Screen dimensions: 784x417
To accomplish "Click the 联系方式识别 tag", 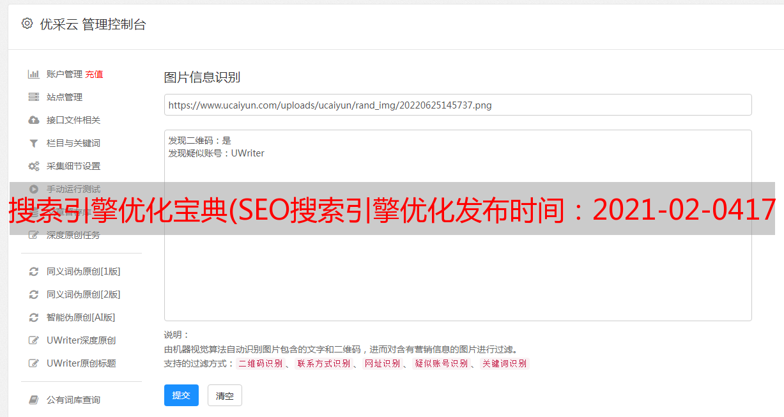I will click(x=323, y=363).
